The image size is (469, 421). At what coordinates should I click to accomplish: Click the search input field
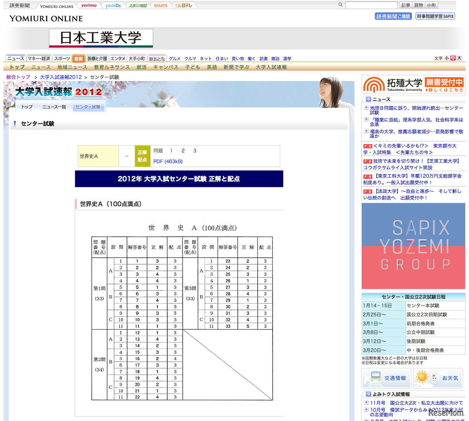[371, 4]
